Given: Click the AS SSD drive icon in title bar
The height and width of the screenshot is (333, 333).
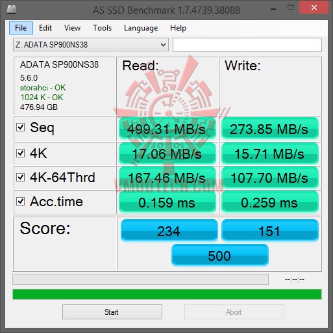Looking at the screenshot, I should pyautogui.click(x=12, y=9).
